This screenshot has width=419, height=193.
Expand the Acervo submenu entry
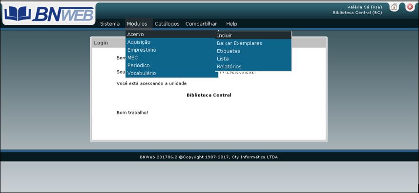click(171, 34)
